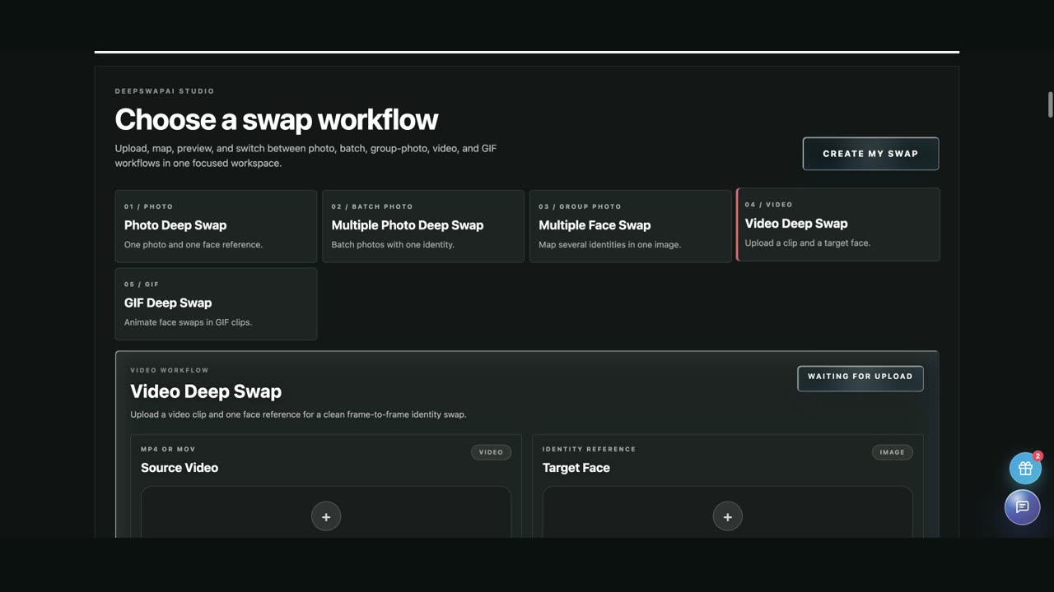Click the 'Video Deep Swap' panel heading
The height and width of the screenshot is (592, 1054).
point(206,391)
